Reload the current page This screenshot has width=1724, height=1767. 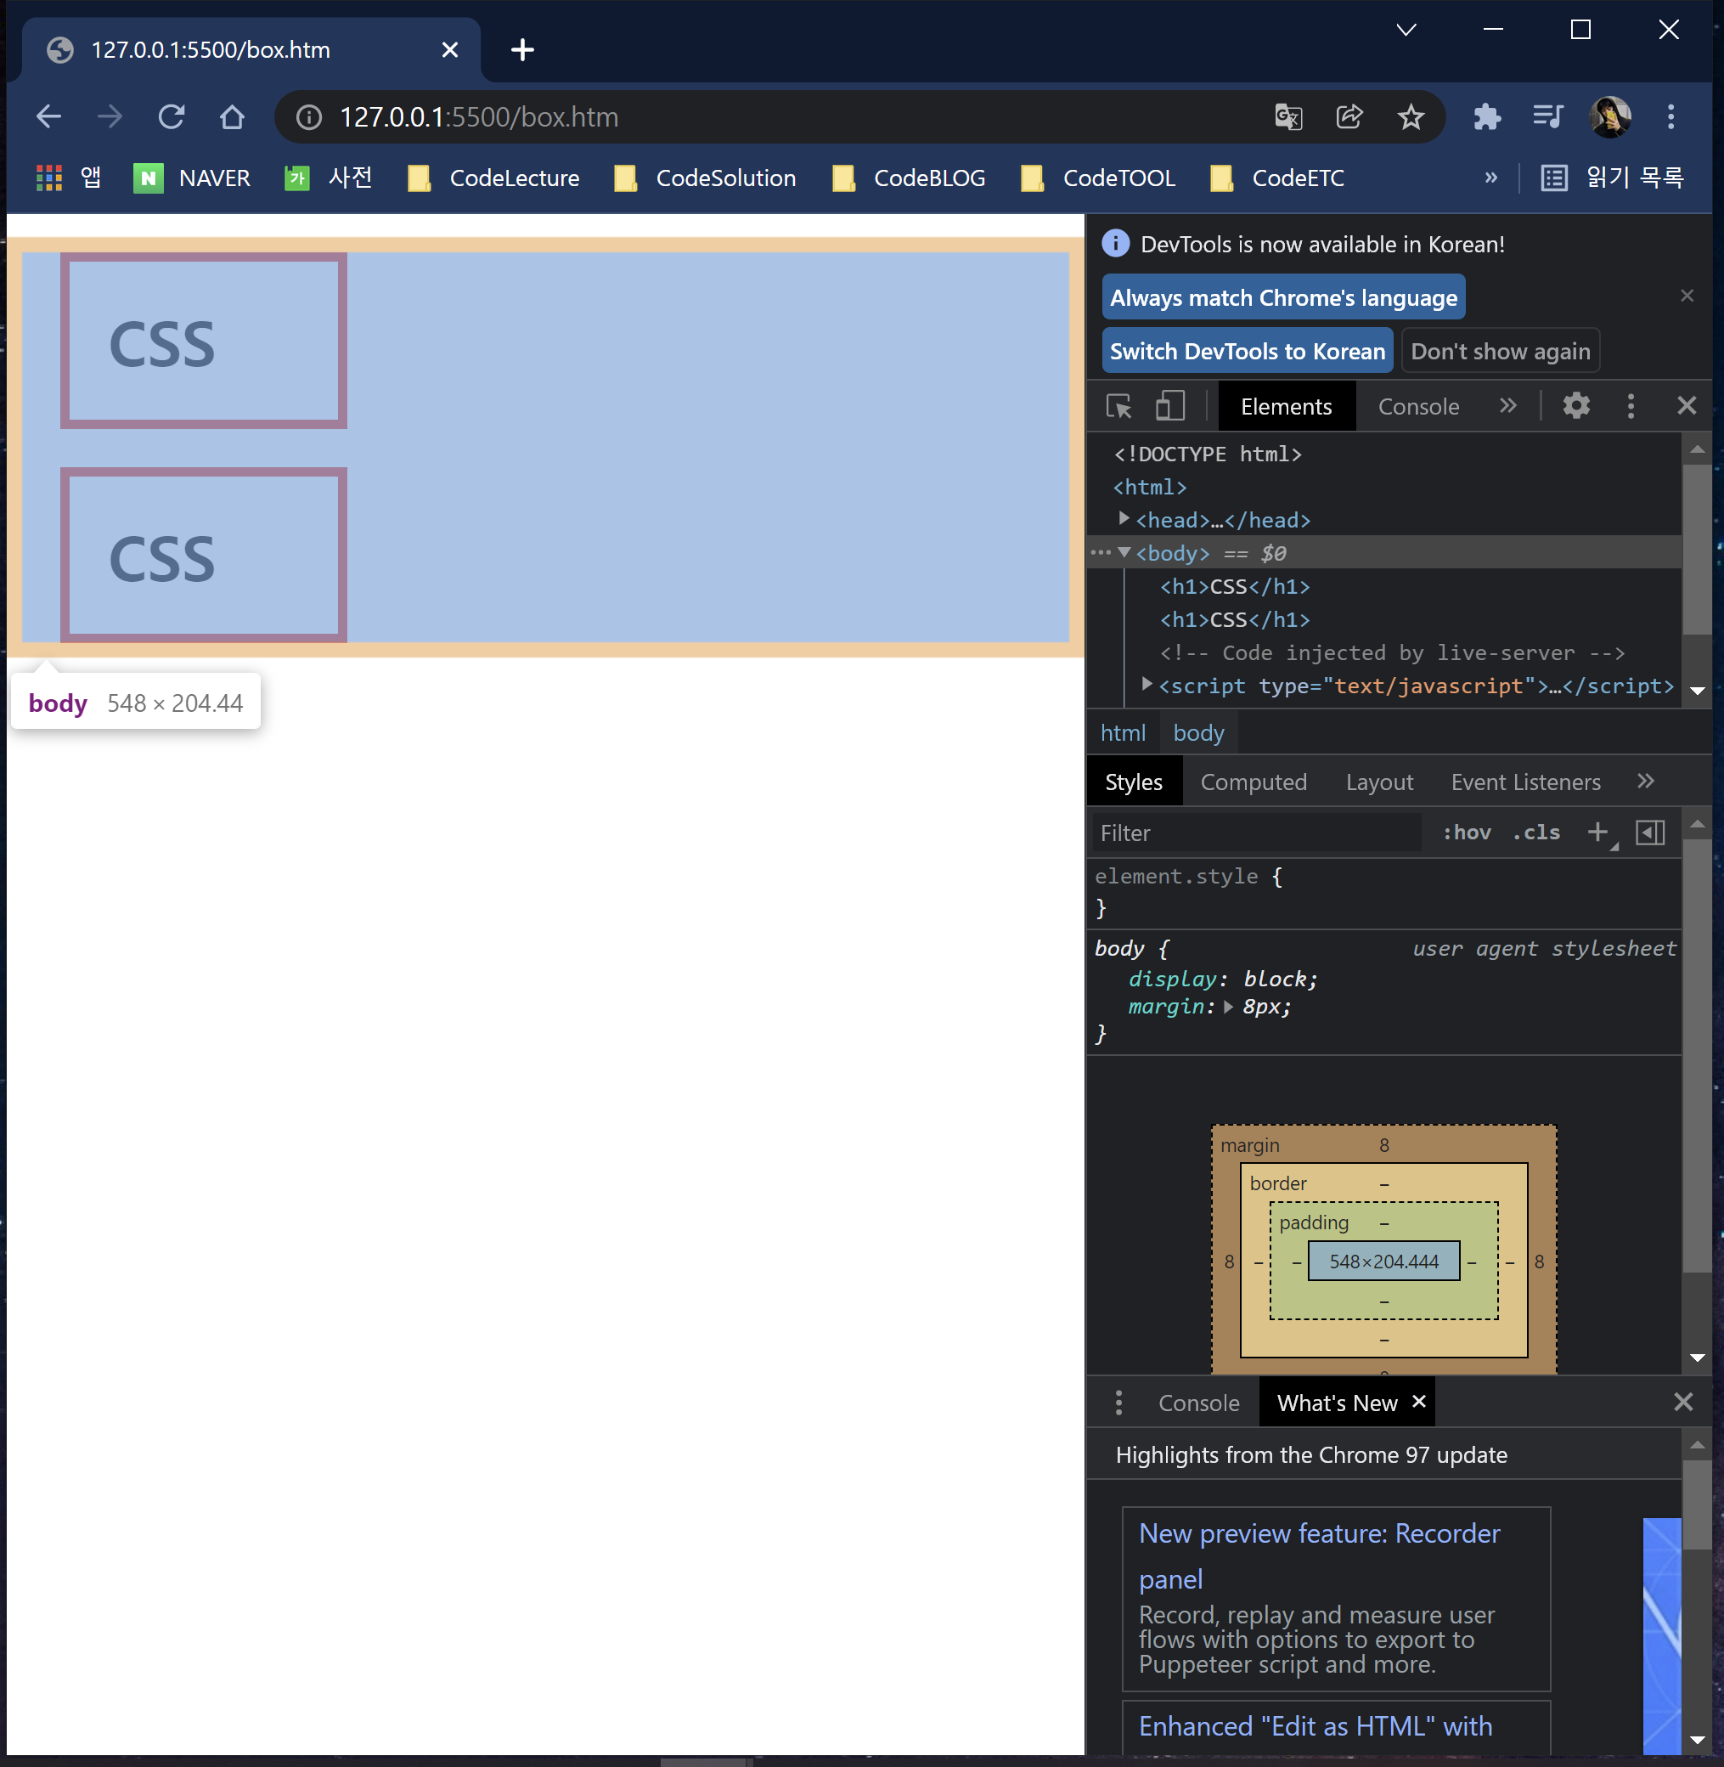click(172, 117)
